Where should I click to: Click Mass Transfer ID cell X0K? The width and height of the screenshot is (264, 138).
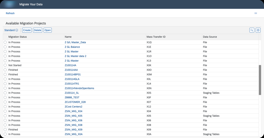coord(149,65)
